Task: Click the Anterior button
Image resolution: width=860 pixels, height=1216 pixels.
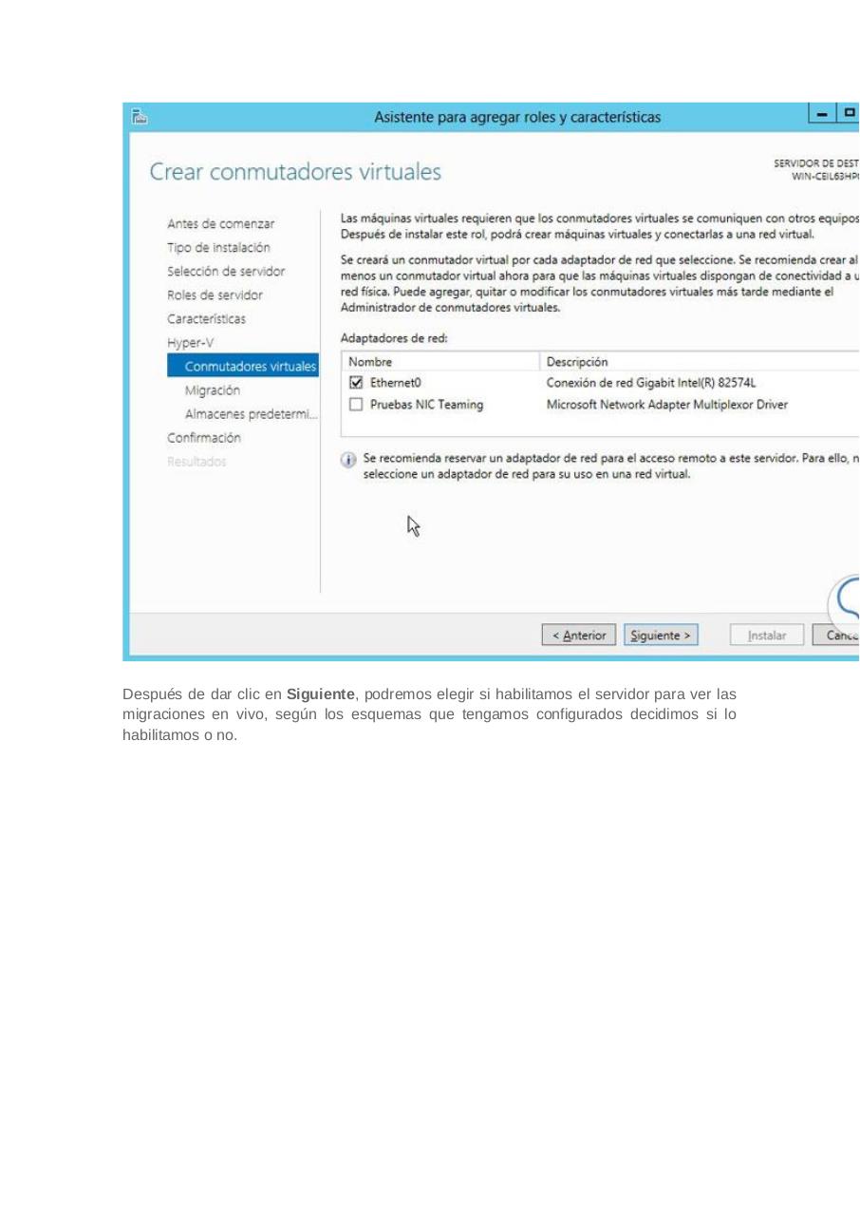Action: pos(578,635)
